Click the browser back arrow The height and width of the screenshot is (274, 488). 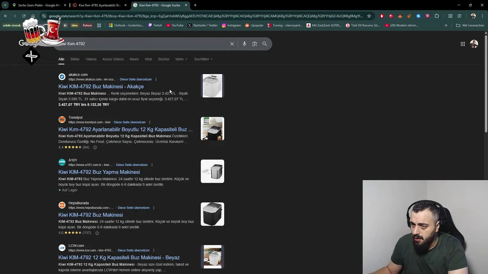coord(5,16)
